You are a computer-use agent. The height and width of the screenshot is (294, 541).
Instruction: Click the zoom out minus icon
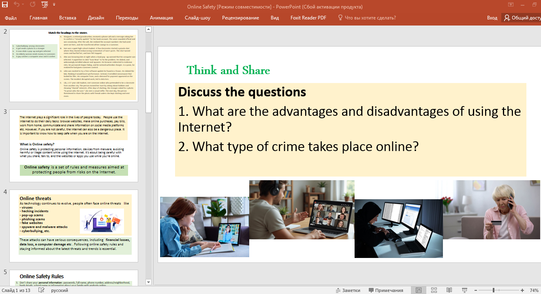click(x=474, y=290)
